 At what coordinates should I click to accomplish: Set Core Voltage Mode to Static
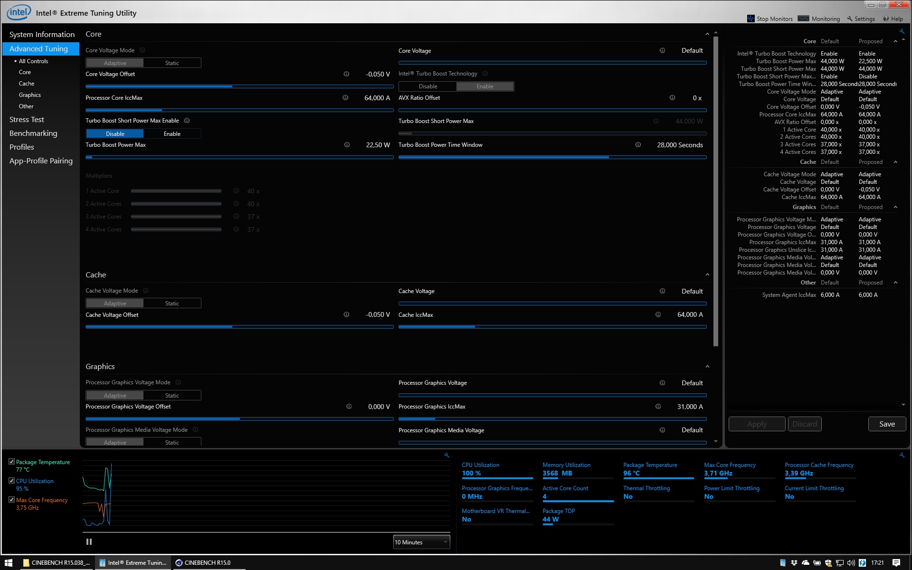(x=172, y=63)
